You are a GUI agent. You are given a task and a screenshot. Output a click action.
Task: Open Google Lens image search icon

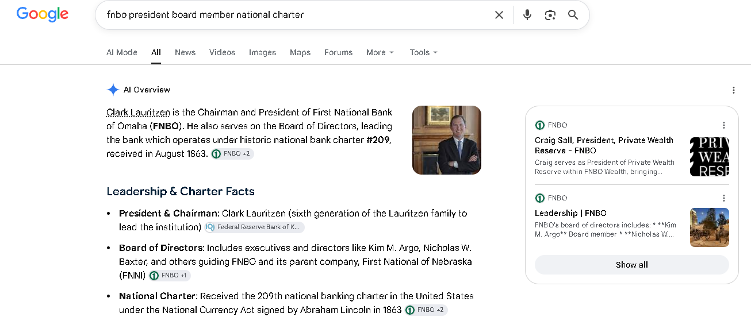coord(550,15)
